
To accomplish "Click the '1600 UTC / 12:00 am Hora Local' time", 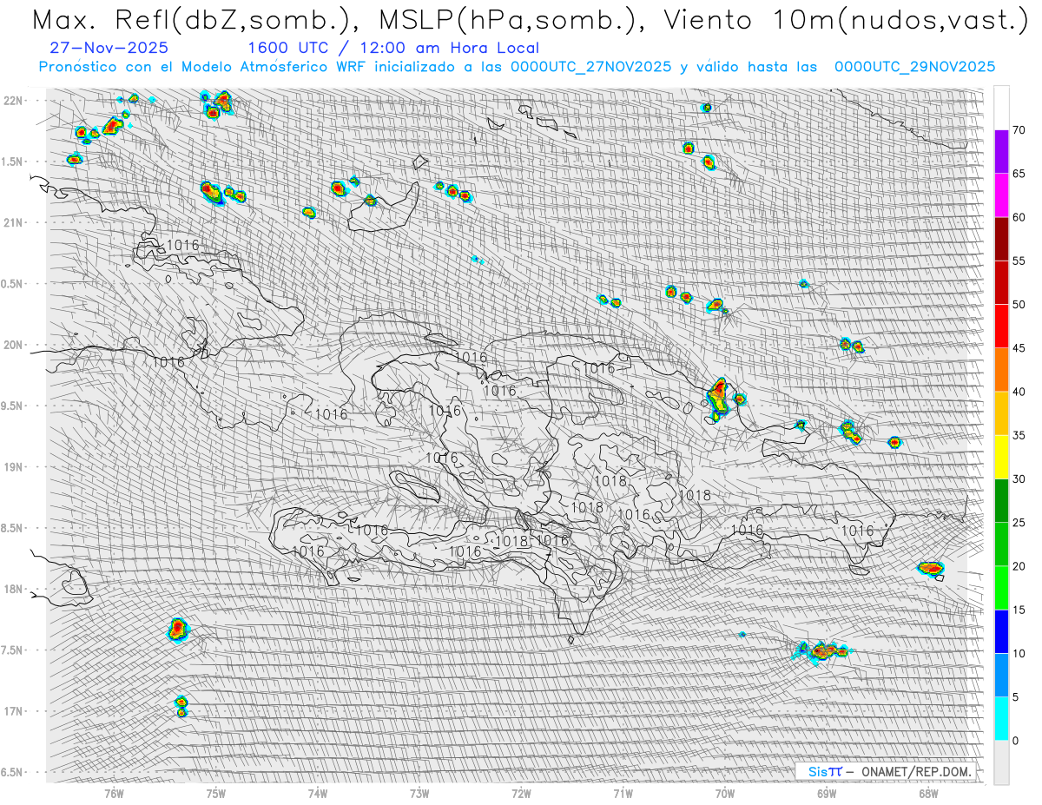I will 392,48.
